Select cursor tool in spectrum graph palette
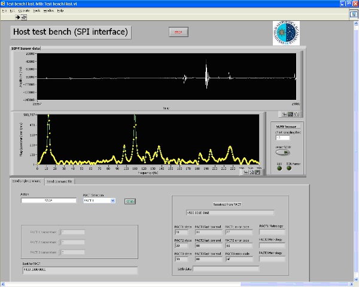This screenshot has width=359, height=287. click(x=246, y=172)
